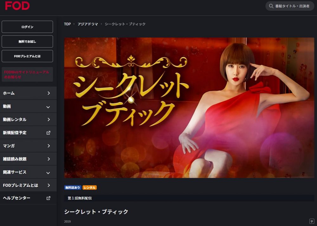The width and height of the screenshot is (317, 226).
Task: Expand the 関連サービス dropdown chevron
Action: point(48,173)
